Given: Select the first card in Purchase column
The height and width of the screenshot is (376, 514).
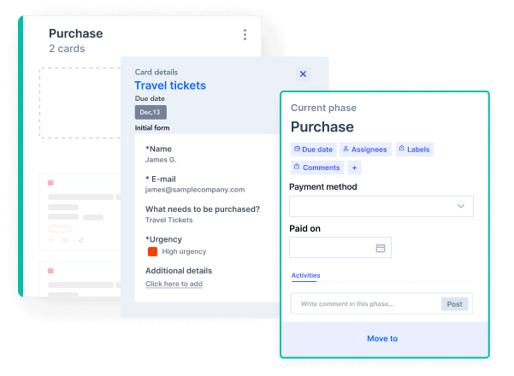Looking at the screenshot, I should tap(81, 211).
